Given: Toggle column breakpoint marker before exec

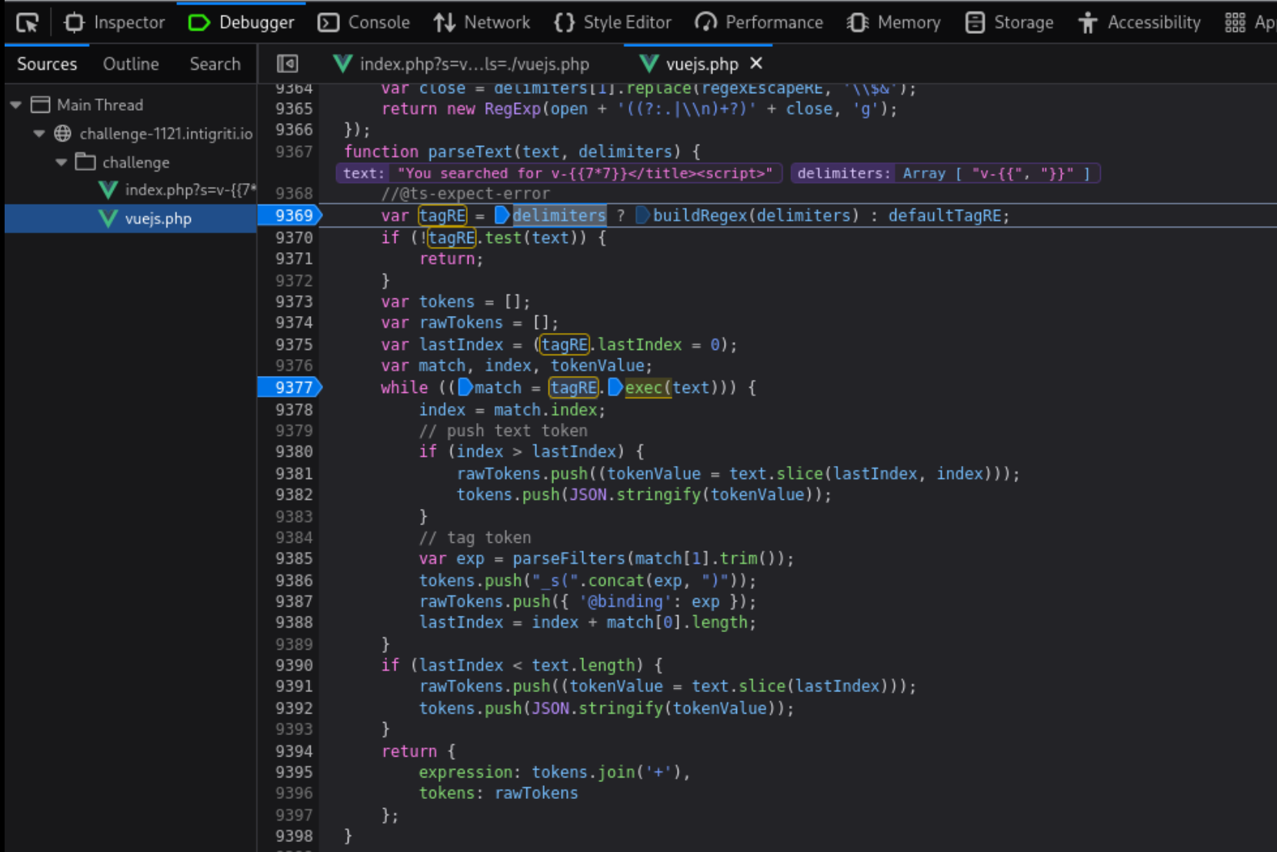Looking at the screenshot, I should click(x=615, y=388).
